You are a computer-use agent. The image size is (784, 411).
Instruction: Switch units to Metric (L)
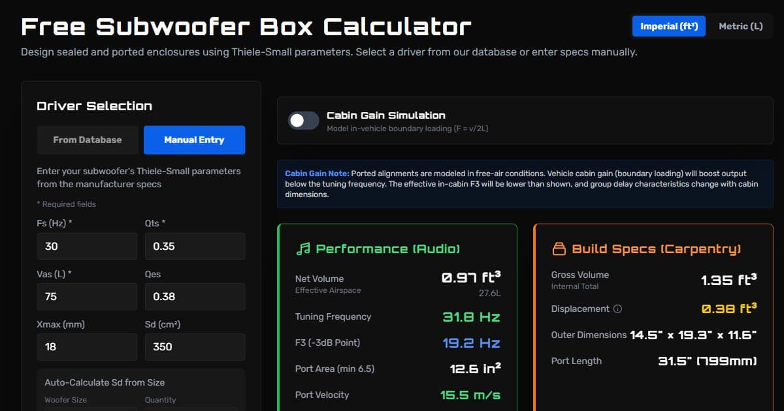[740, 26]
